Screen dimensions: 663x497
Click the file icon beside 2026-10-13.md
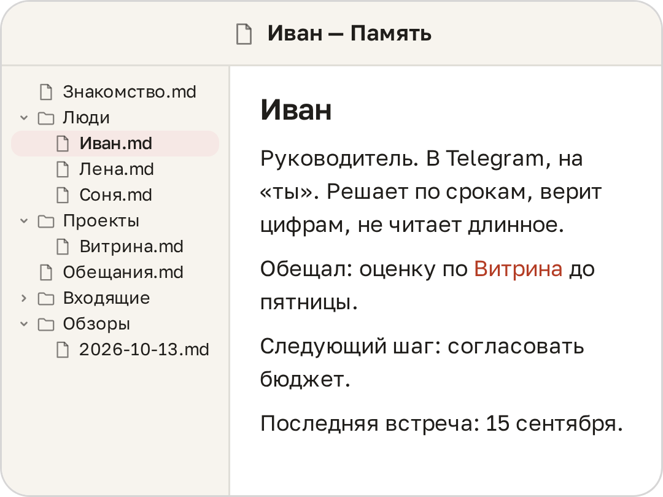(63, 350)
